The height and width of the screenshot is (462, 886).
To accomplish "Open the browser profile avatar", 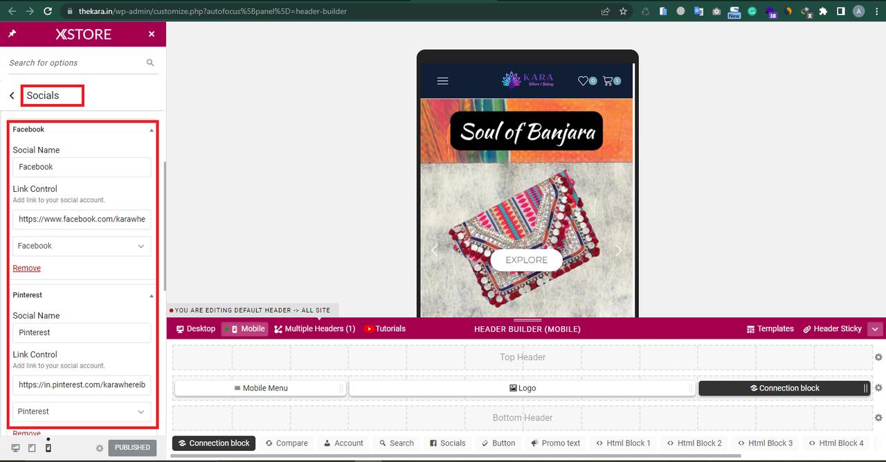I will coord(859,11).
